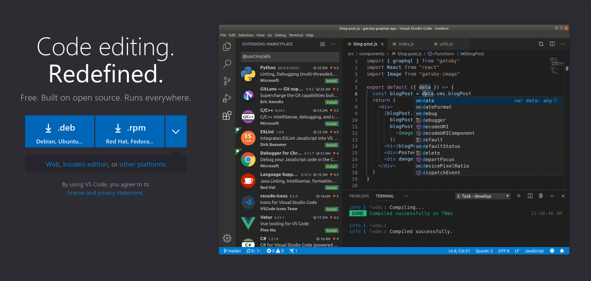Click LF line ending in status bar
The height and width of the screenshot is (281, 591).
[517, 251]
